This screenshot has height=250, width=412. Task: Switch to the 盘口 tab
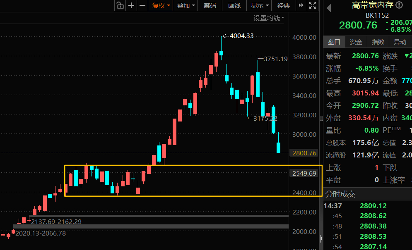tap(334, 42)
